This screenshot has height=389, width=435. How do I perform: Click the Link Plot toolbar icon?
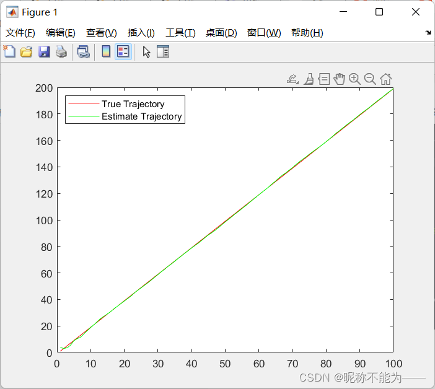pos(83,52)
